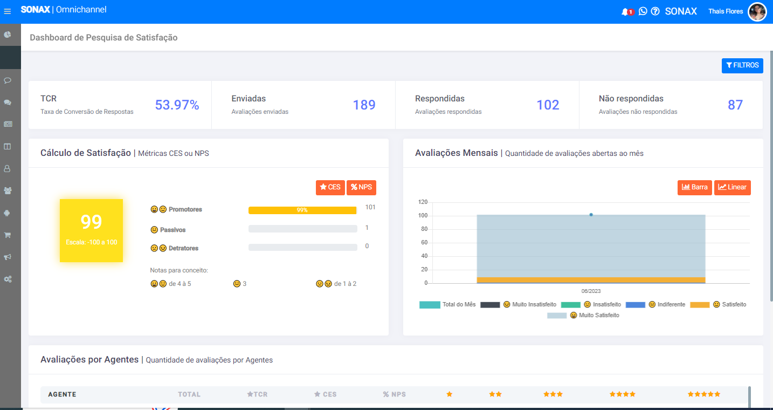This screenshot has width=773, height=410.
Task: Switch satisfaction metric to NPS
Action: pos(361,187)
